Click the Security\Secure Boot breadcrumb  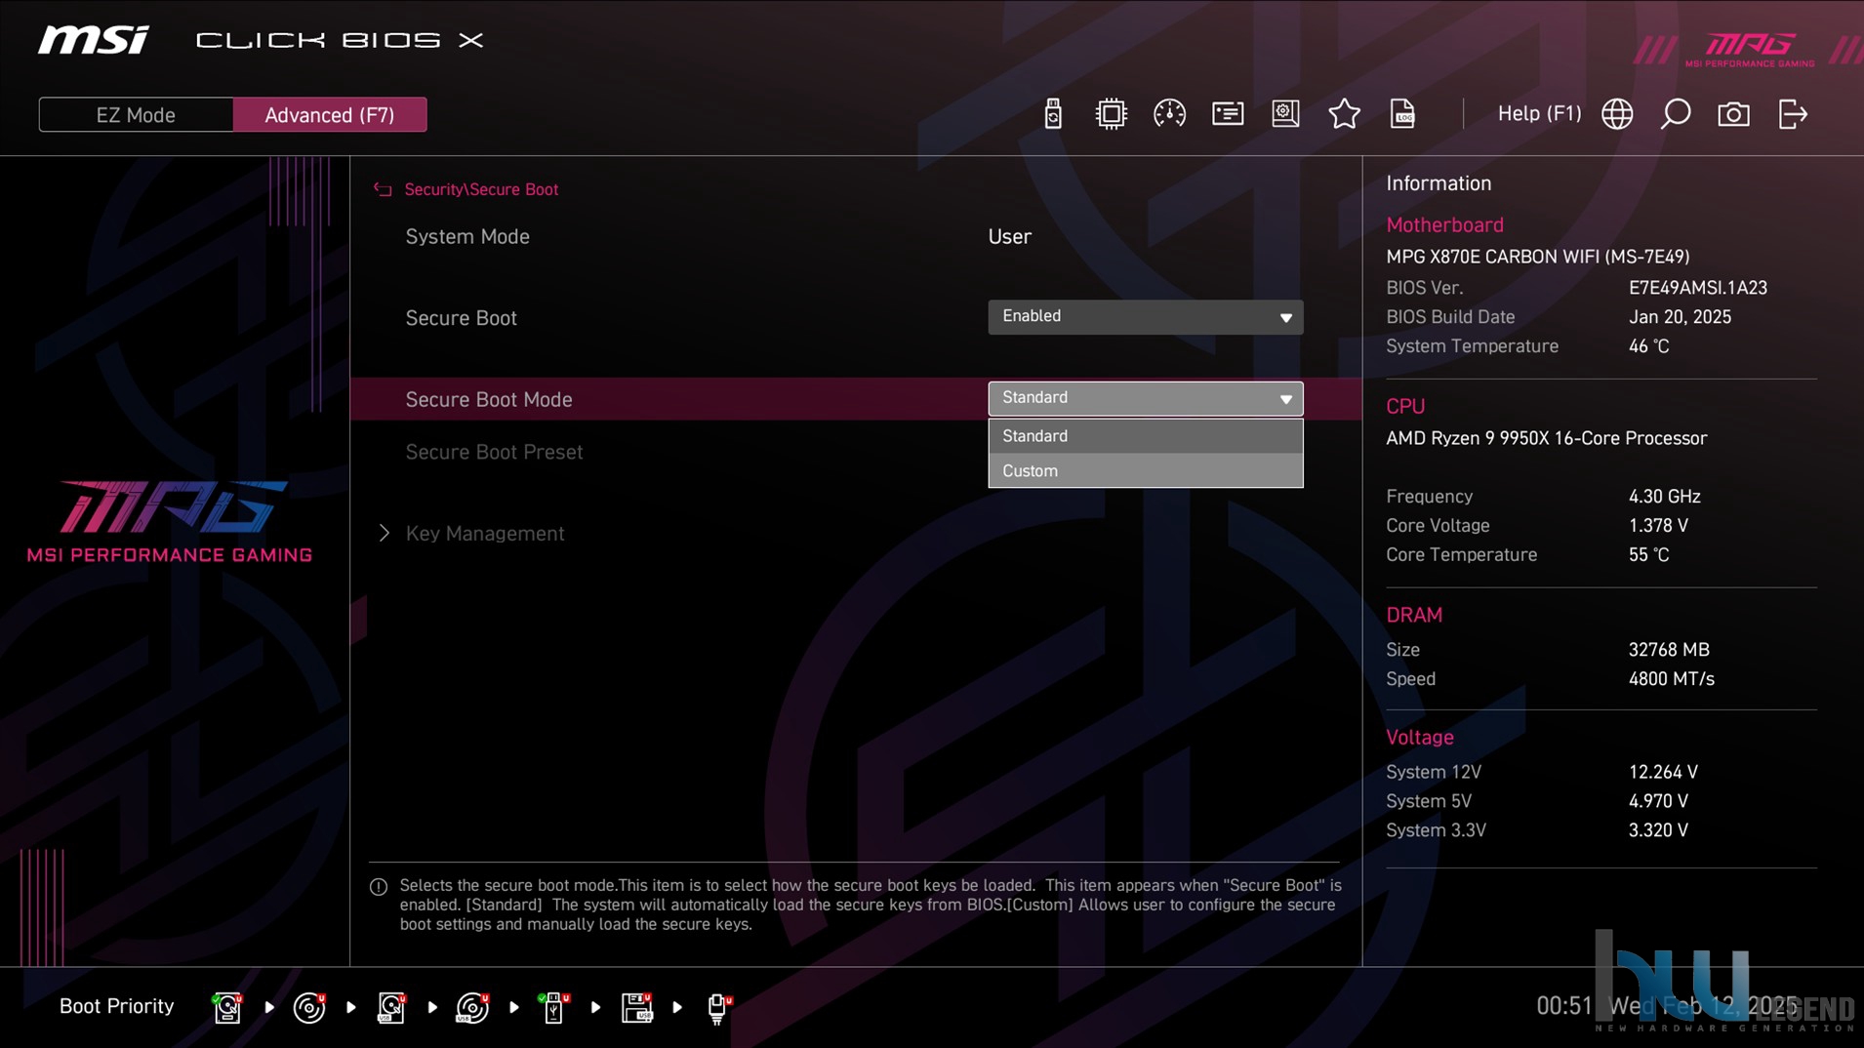[481, 189]
